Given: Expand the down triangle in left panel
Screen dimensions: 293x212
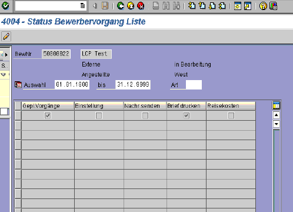Looking at the screenshot, I should point(4,75).
